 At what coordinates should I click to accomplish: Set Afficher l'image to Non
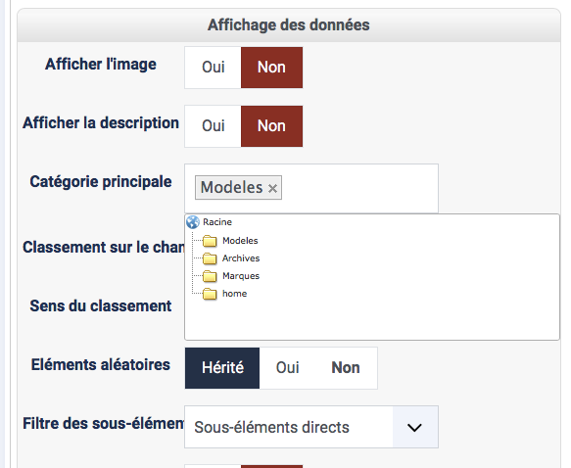pyautogui.click(x=271, y=68)
